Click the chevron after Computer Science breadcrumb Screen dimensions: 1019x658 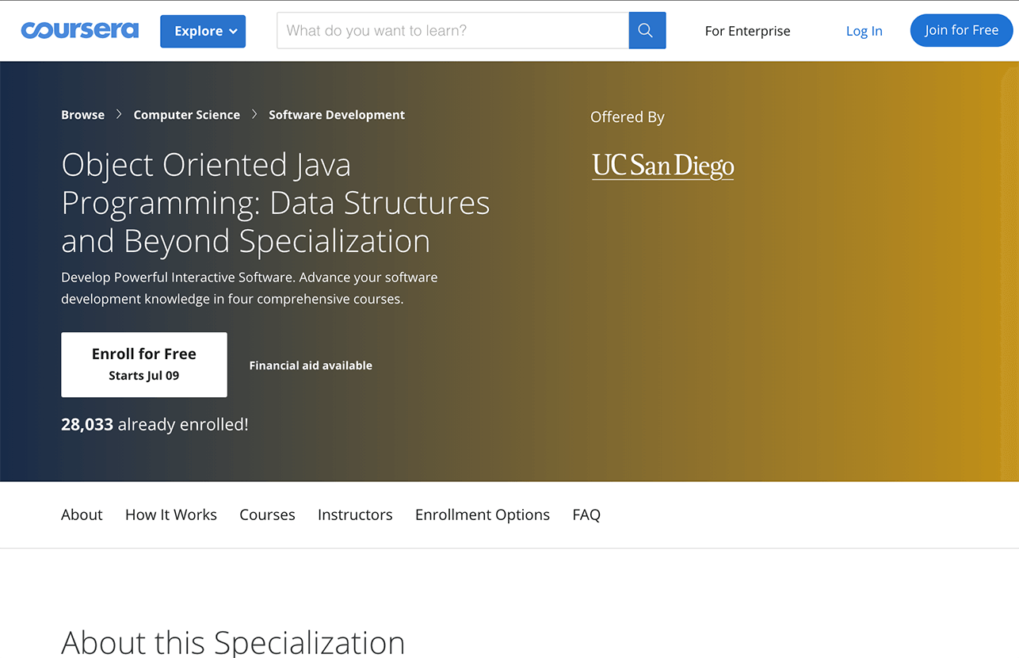point(254,114)
